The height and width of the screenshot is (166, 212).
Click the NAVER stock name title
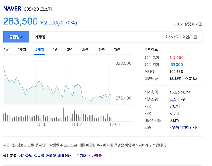tap(12, 9)
